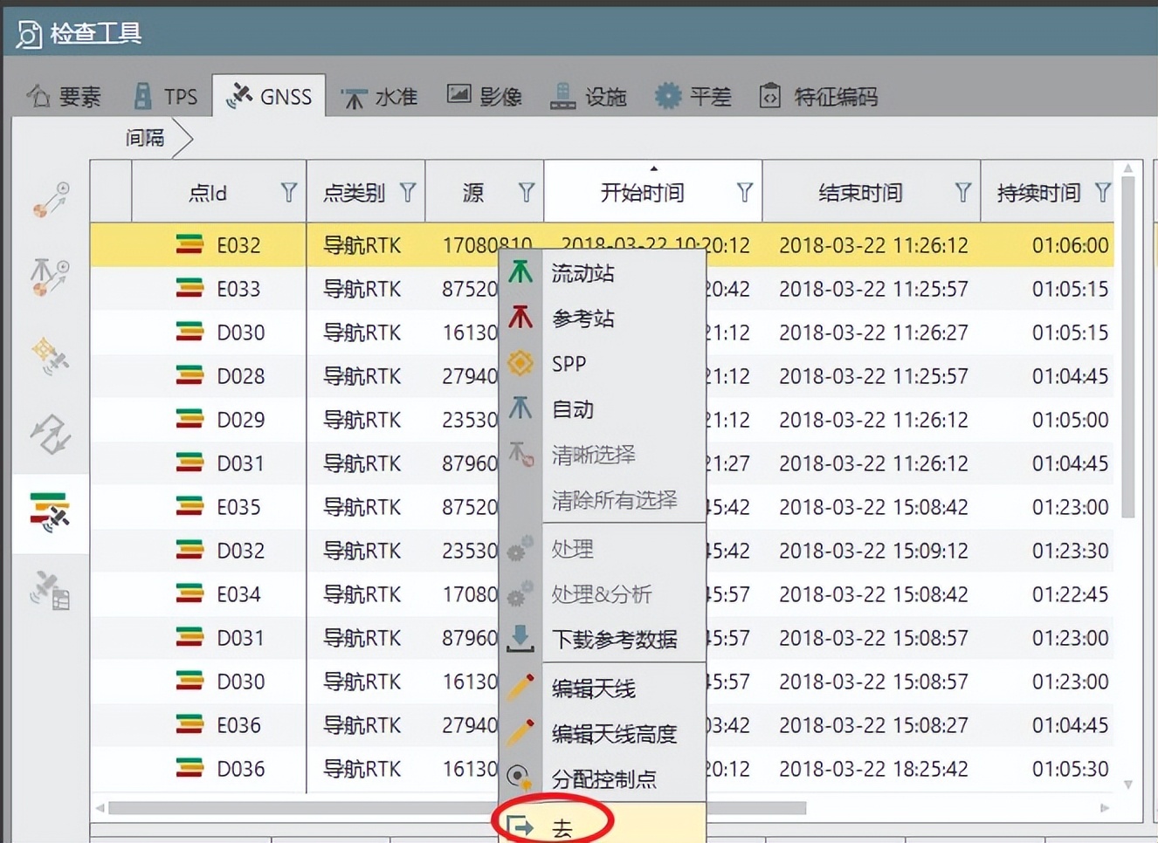This screenshot has width=1158, height=843.
Task: Open the 影像 tab
Action: 484,96
